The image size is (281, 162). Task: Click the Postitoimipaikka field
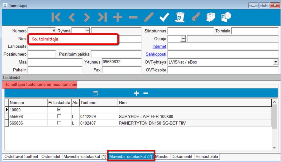(x=116, y=54)
